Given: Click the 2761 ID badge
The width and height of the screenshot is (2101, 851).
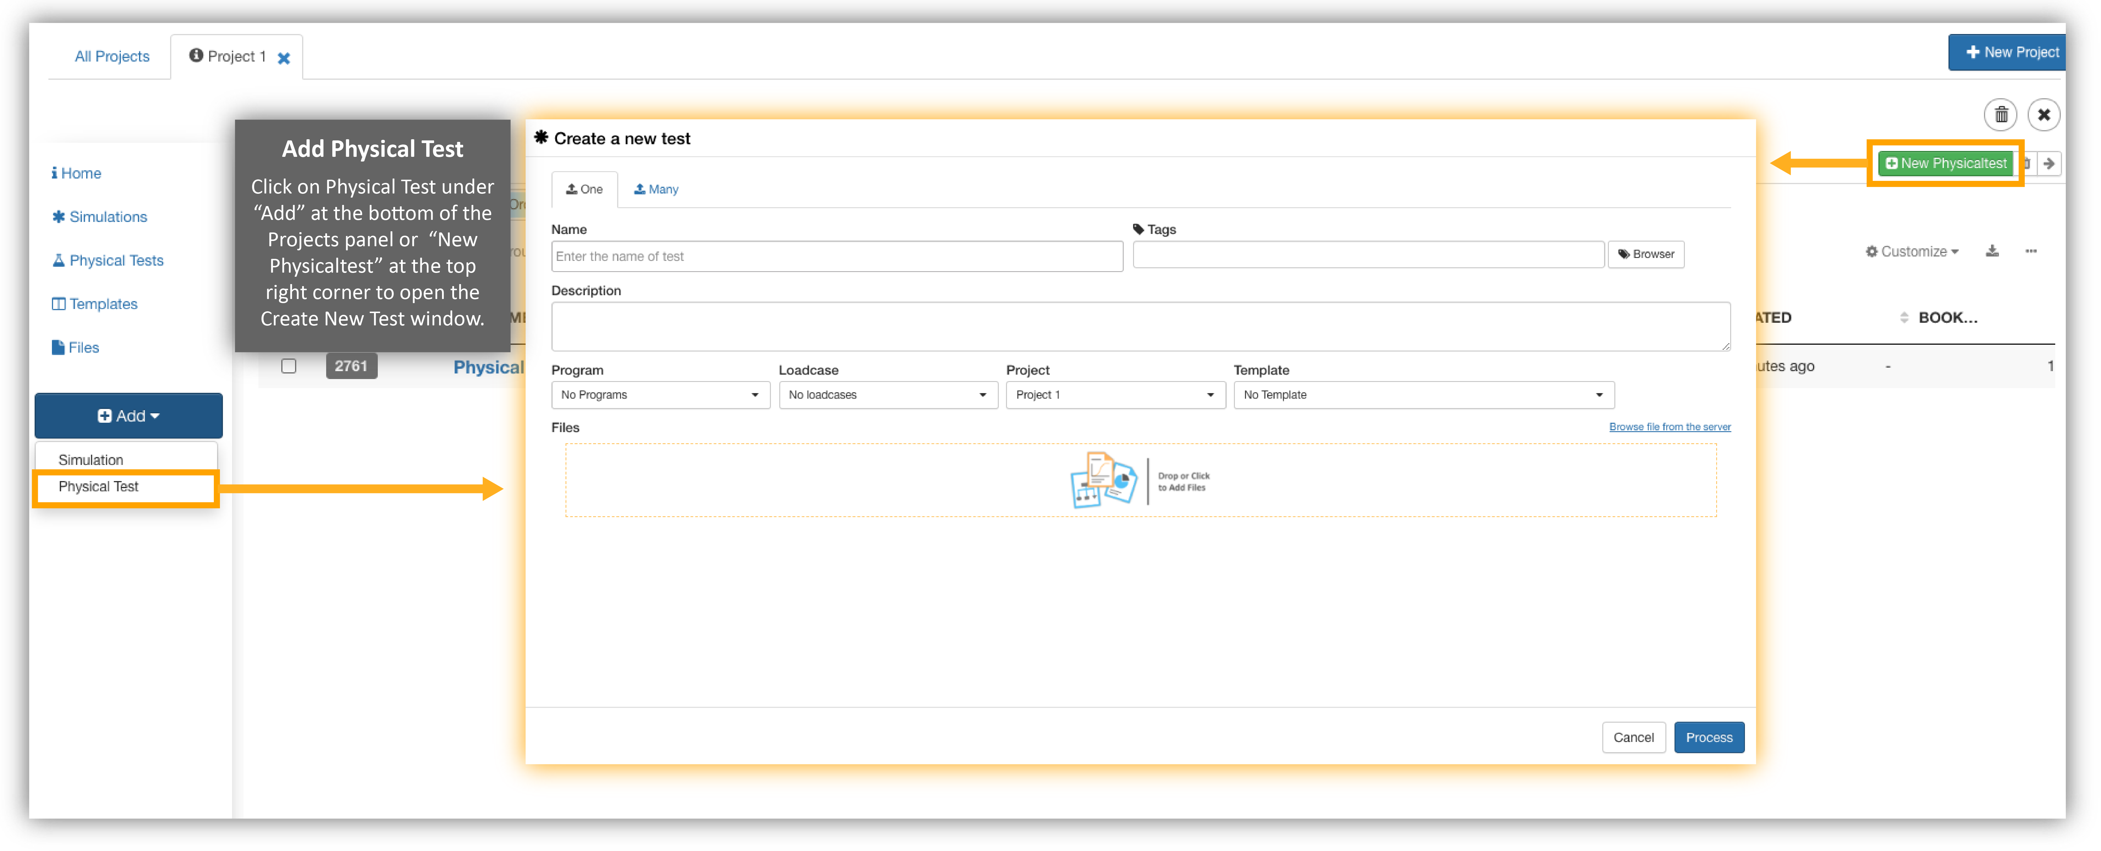Looking at the screenshot, I should [351, 366].
